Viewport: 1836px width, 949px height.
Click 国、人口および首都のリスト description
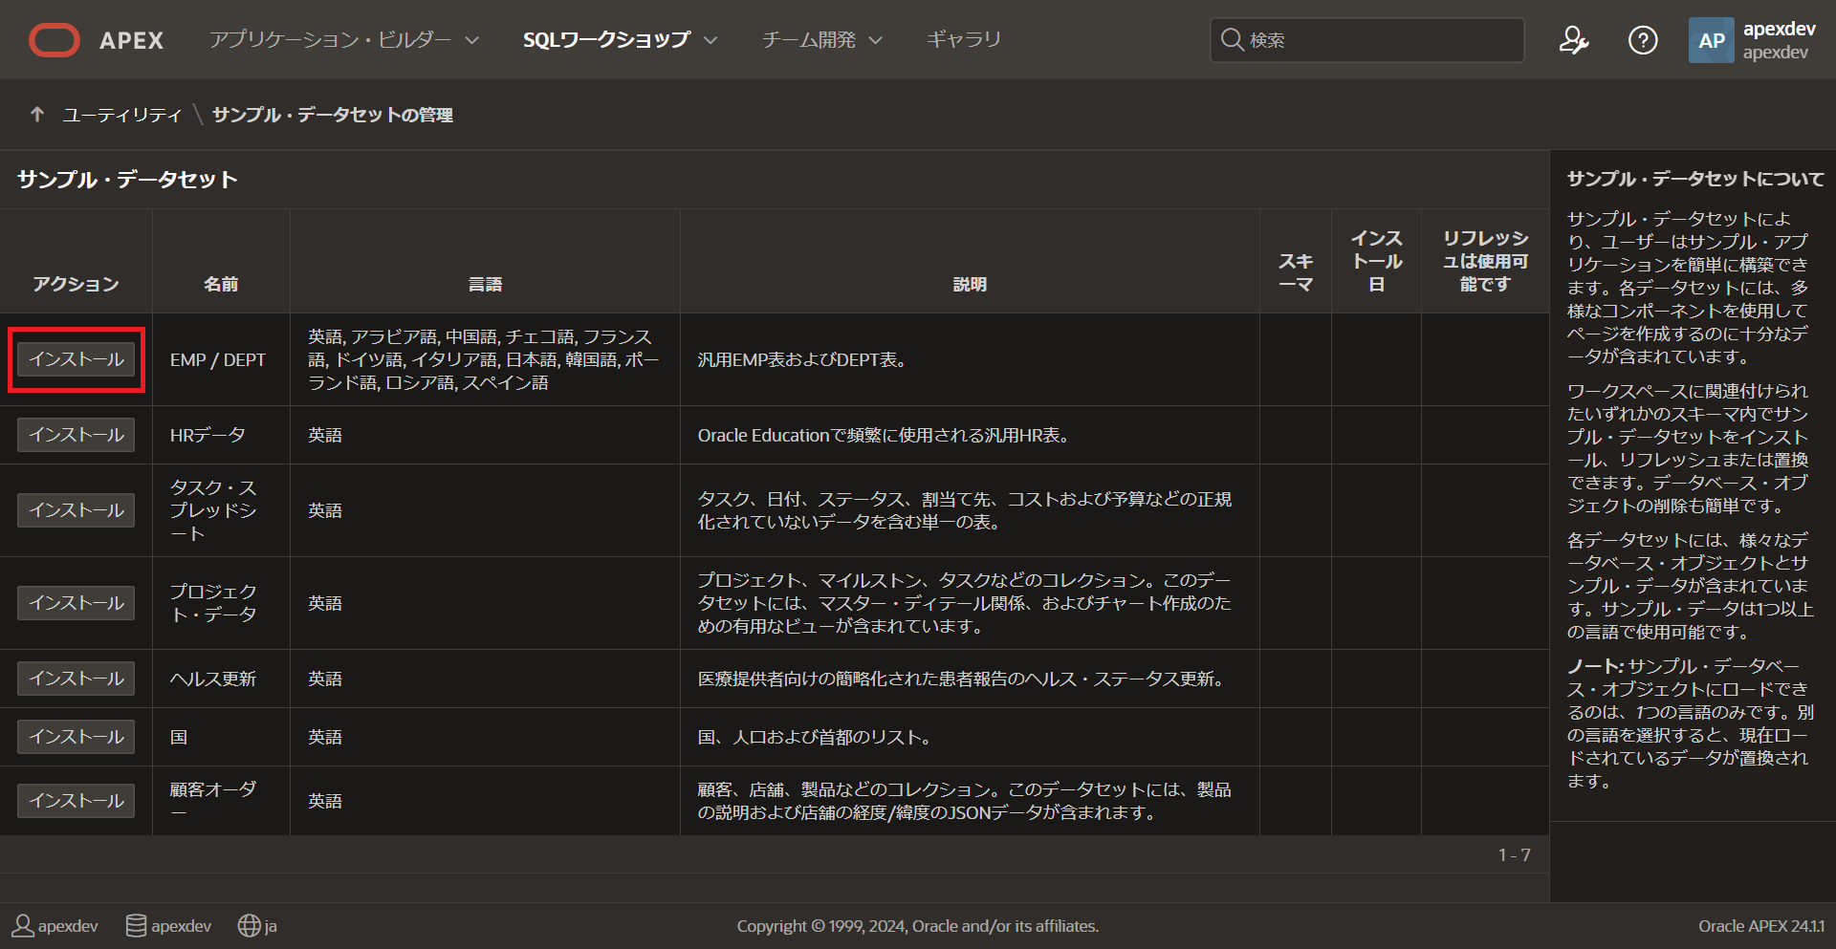click(x=815, y=737)
